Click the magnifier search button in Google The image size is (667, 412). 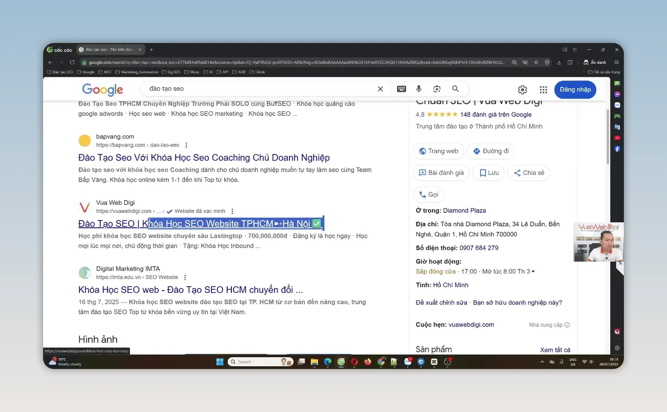point(456,89)
